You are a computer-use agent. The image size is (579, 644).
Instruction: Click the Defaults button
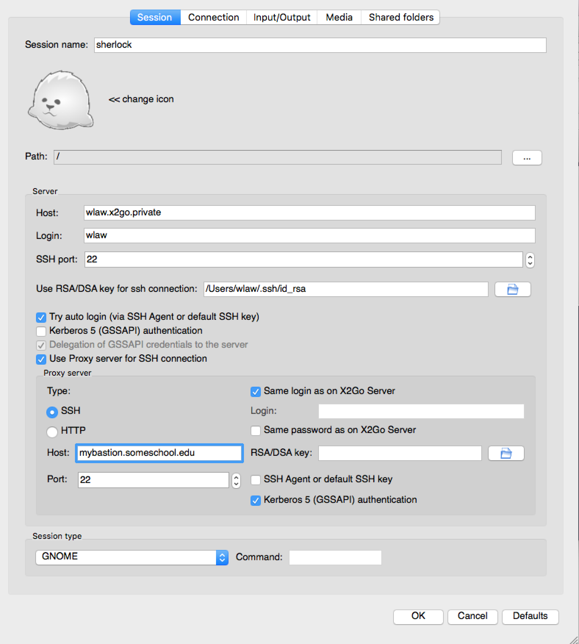tap(530, 616)
